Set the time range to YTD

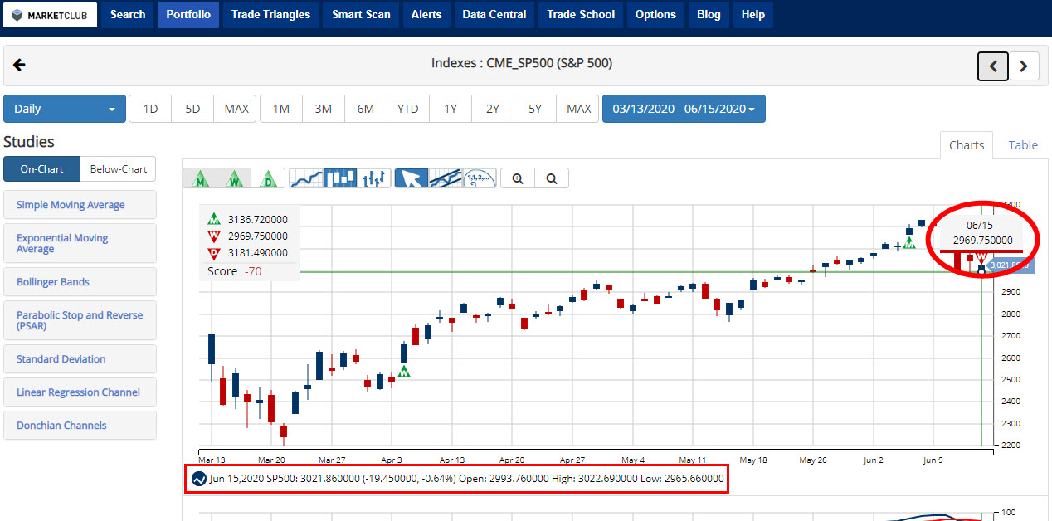click(x=408, y=109)
